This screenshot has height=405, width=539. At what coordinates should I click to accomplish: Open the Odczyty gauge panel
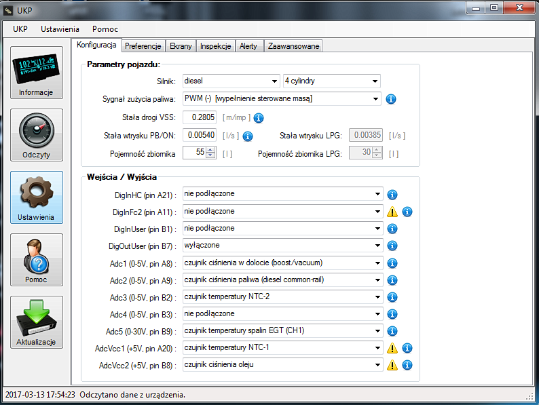coord(37,134)
